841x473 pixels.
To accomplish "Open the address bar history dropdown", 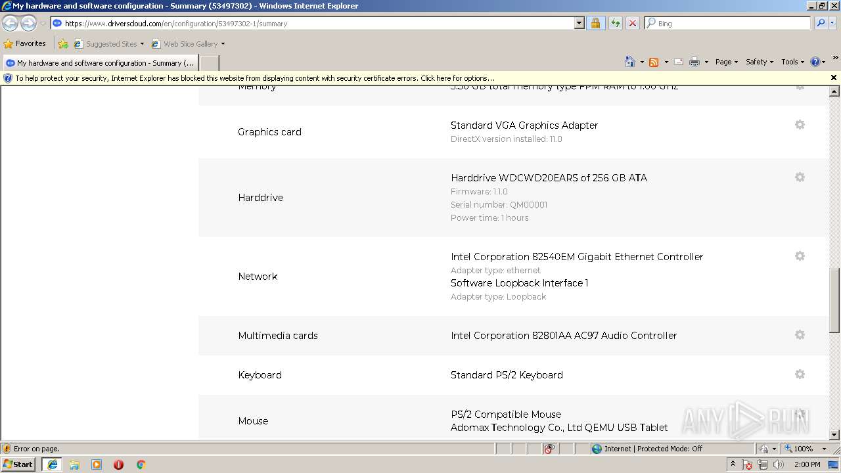I will (x=579, y=23).
